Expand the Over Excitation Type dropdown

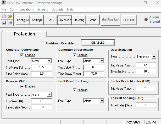point(154,57)
